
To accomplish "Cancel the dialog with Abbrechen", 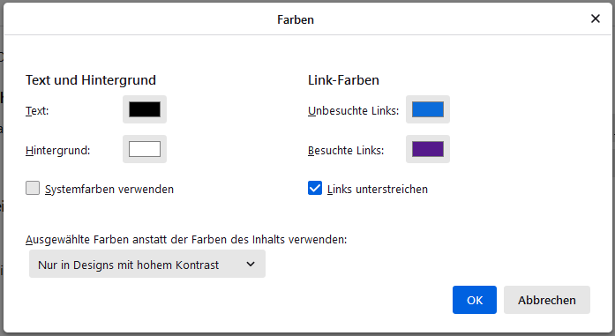I will pos(547,300).
